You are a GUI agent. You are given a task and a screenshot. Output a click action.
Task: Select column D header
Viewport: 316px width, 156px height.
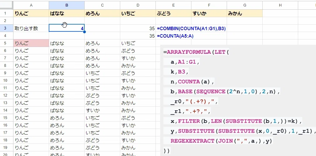click(x=138, y=5)
